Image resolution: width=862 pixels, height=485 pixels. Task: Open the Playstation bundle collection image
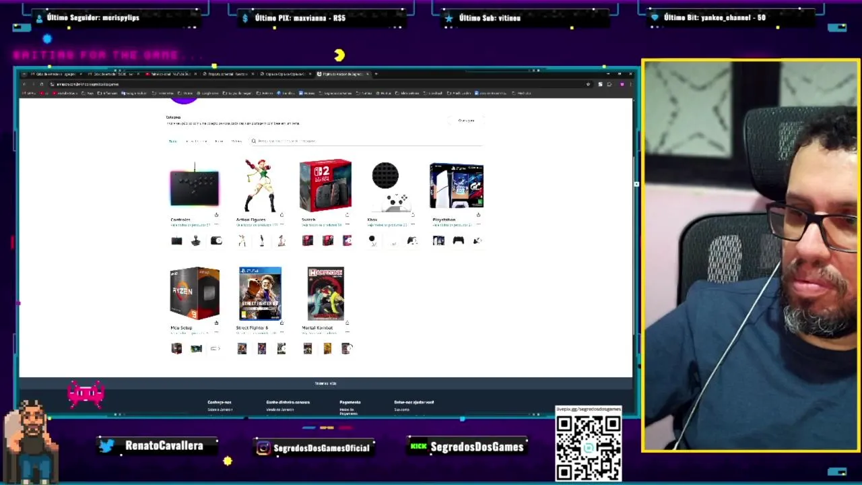click(x=457, y=185)
